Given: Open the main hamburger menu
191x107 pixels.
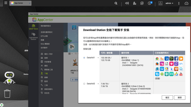Looking at the screenshot, I should pos(6,3).
